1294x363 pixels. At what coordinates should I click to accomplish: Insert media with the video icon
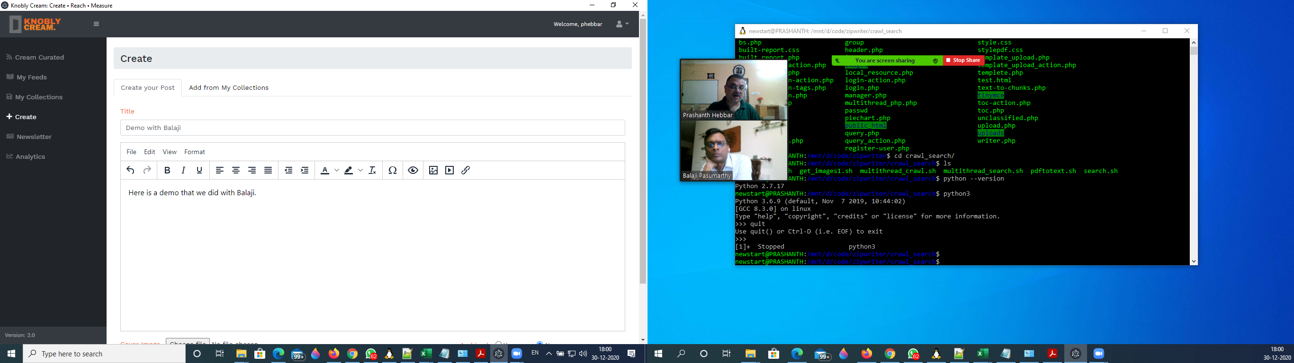pyautogui.click(x=449, y=171)
